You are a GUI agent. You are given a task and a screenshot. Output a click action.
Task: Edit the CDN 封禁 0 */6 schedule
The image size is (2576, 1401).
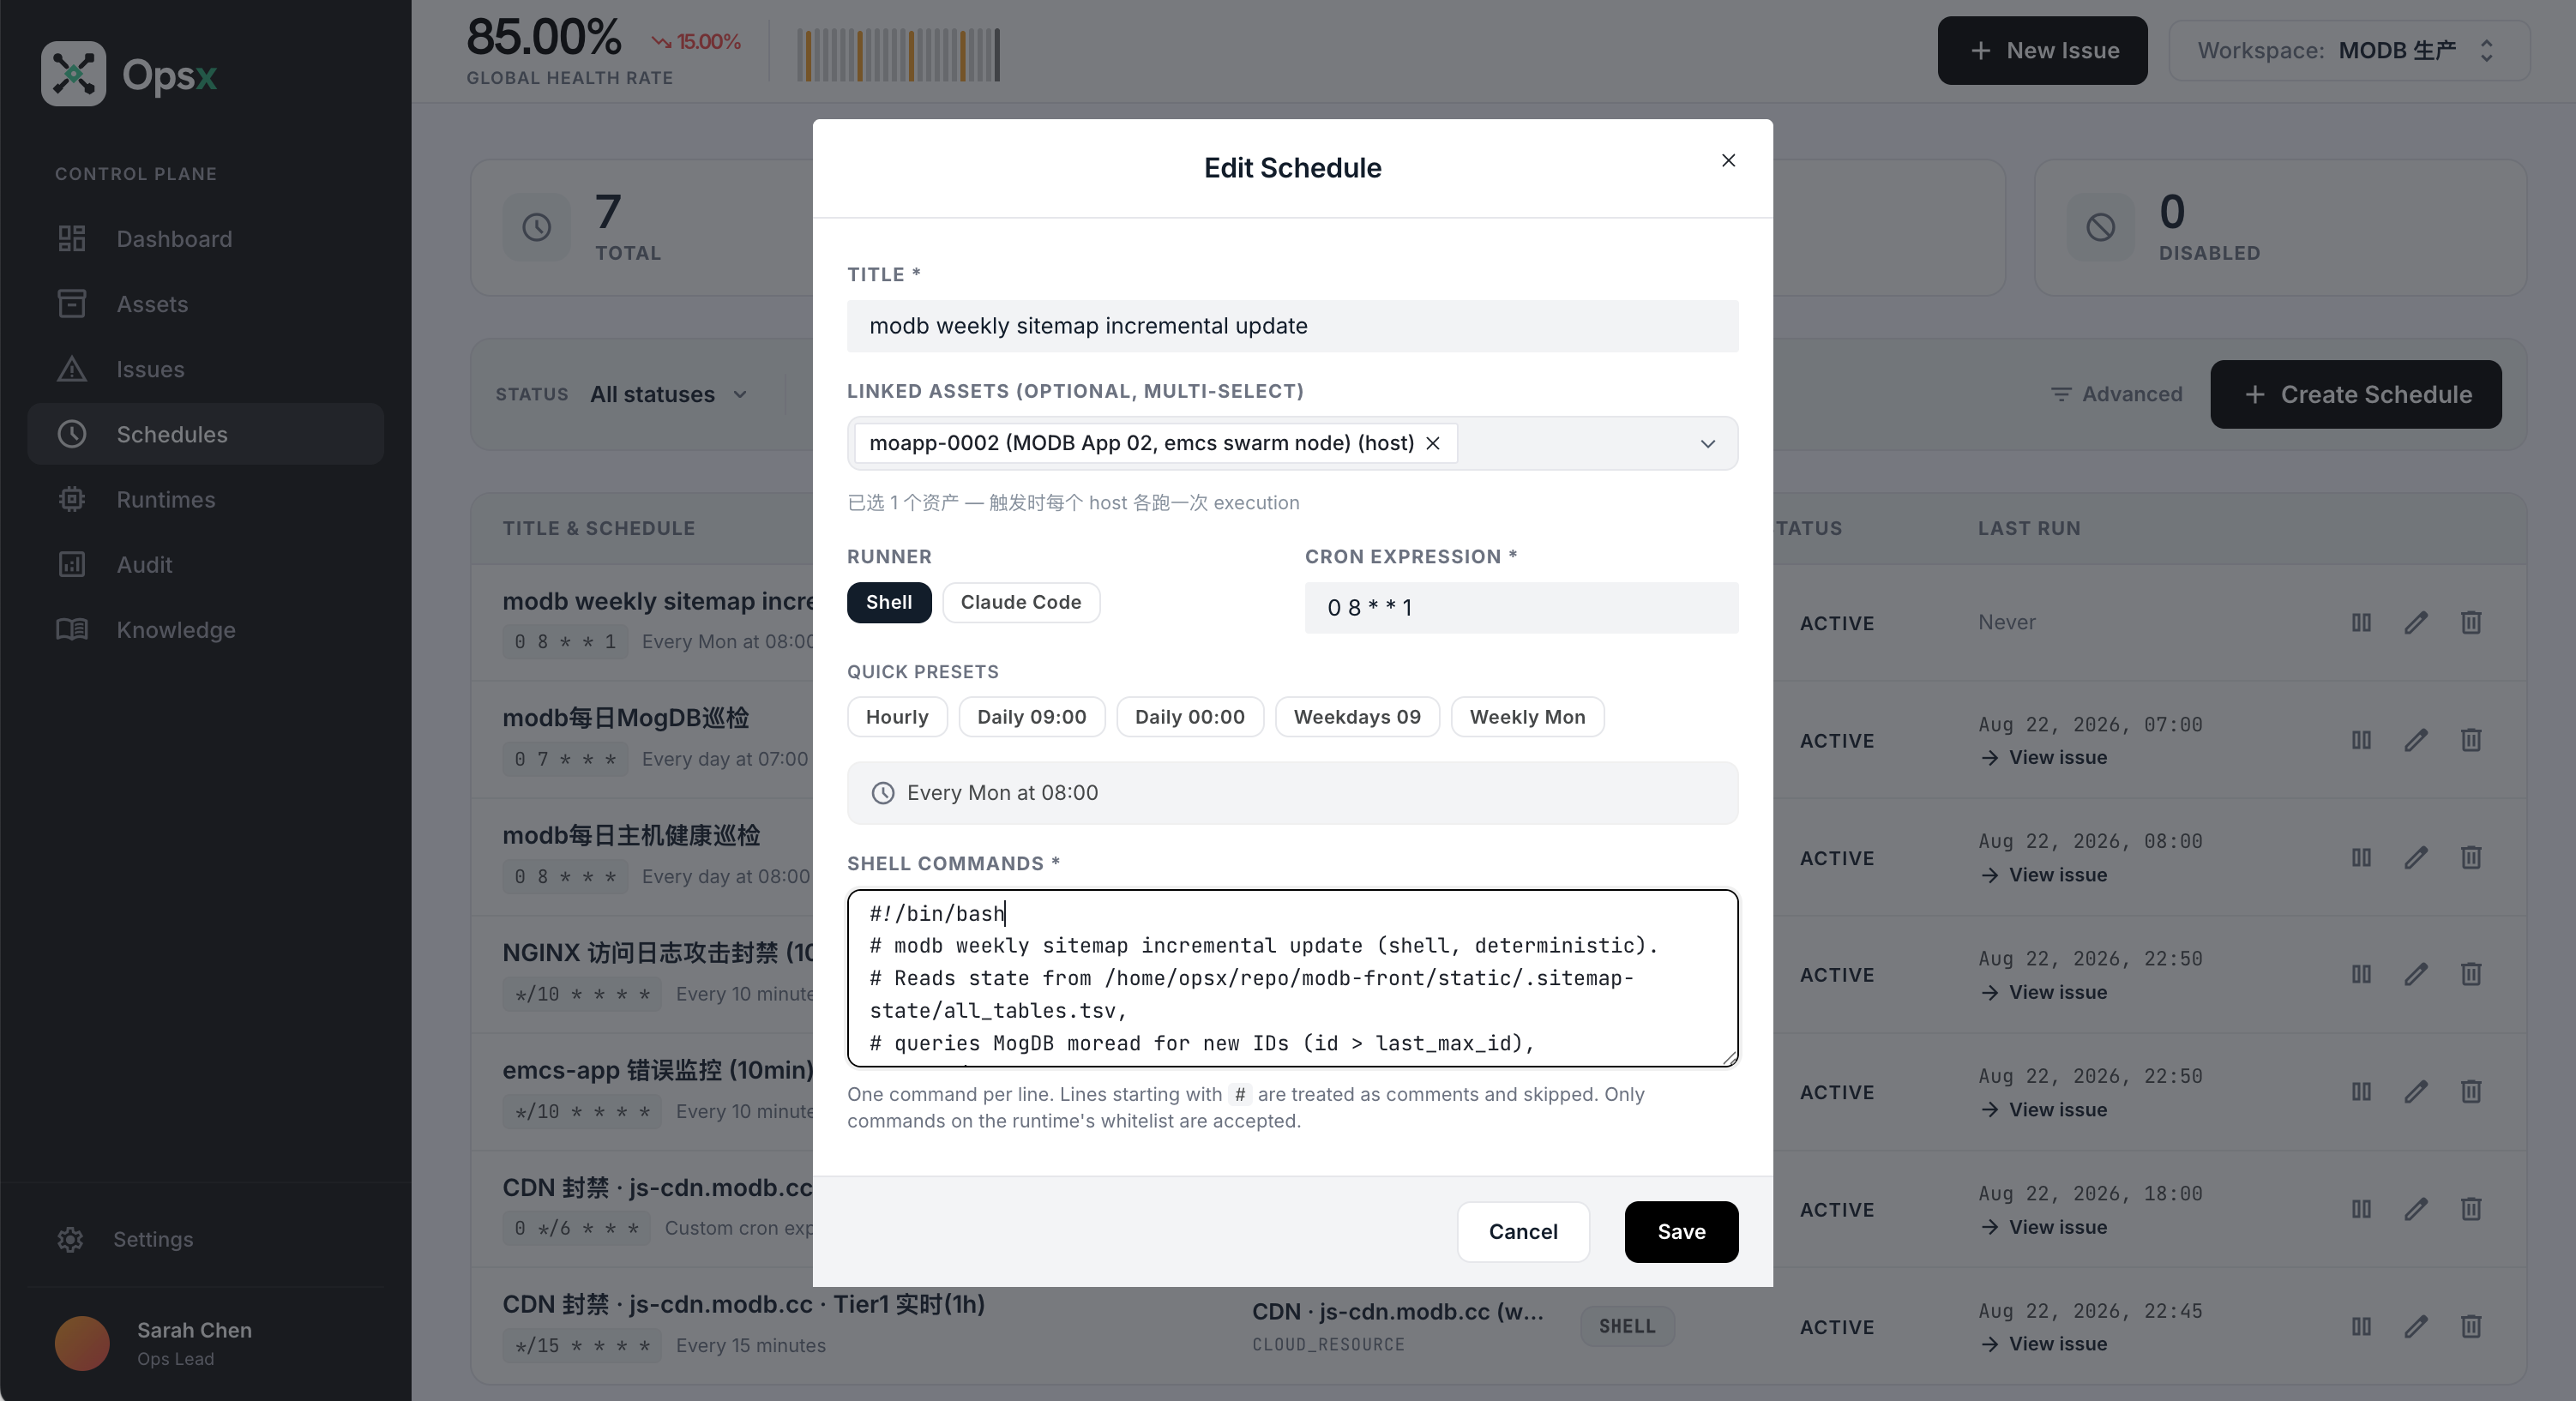pos(2416,1209)
